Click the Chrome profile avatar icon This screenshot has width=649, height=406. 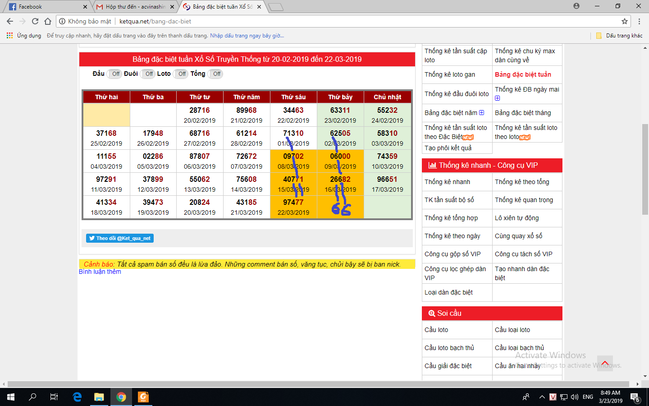(x=576, y=6)
